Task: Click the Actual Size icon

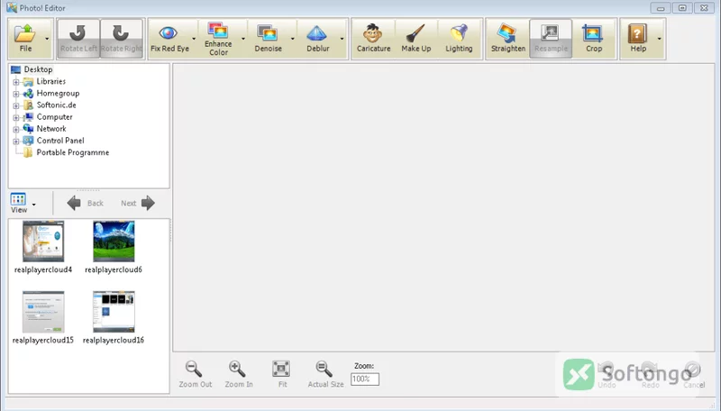Action: click(x=325, y=374)
